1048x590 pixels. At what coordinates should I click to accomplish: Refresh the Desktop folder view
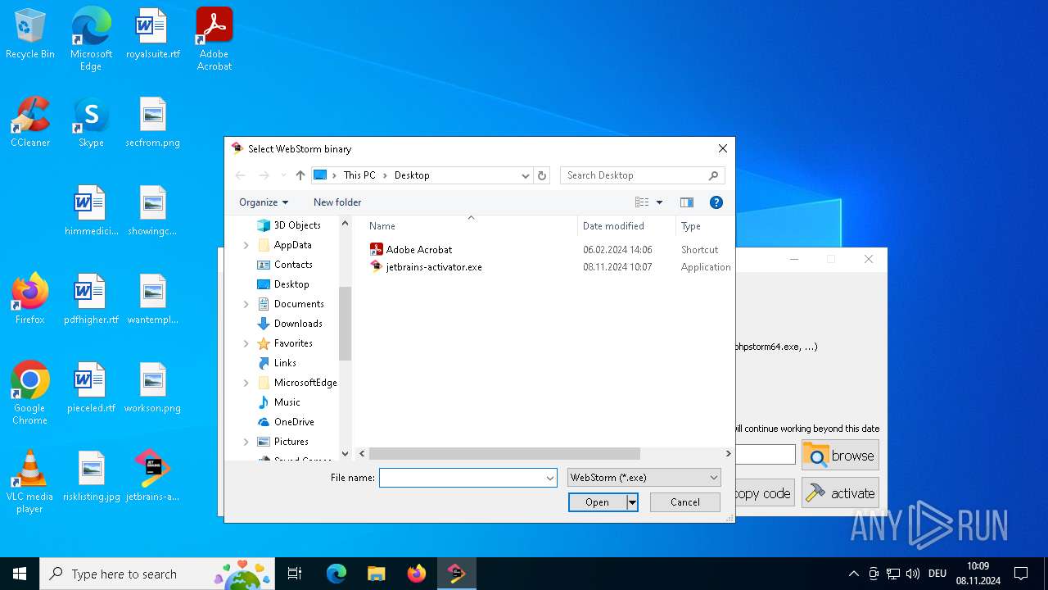tap(541, 175)
